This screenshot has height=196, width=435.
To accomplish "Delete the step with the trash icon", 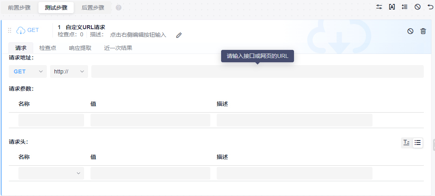I will click(x=423, y=31).
